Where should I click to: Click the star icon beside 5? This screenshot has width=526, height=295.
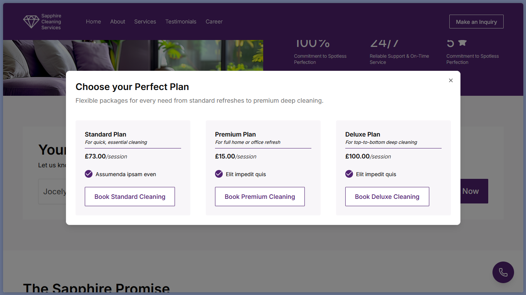click(x=462, y=43)
